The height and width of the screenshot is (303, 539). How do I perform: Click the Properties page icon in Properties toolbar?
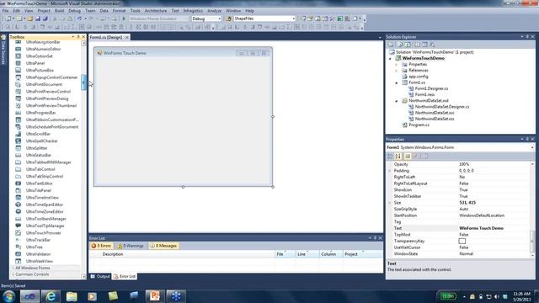coord(408,157)
